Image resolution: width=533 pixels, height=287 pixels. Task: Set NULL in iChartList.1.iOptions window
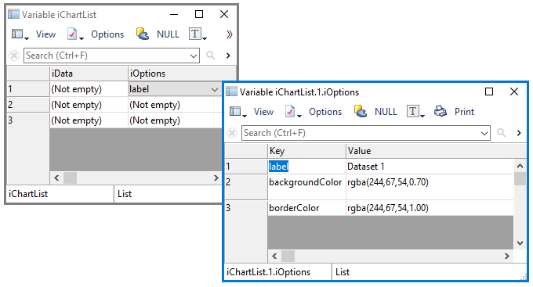click(386, 112)
